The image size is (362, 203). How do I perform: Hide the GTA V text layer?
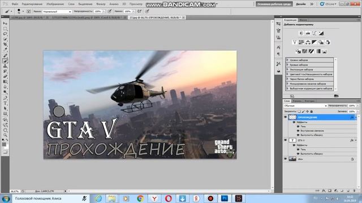[286, 140]
